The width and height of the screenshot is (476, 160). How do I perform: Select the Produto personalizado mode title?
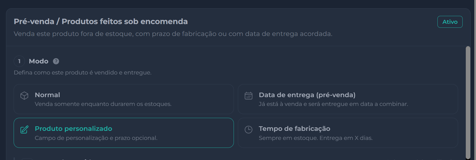point(73,129)
